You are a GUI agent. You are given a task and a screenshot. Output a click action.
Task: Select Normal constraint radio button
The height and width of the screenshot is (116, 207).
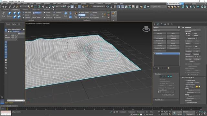click(193, 35)
